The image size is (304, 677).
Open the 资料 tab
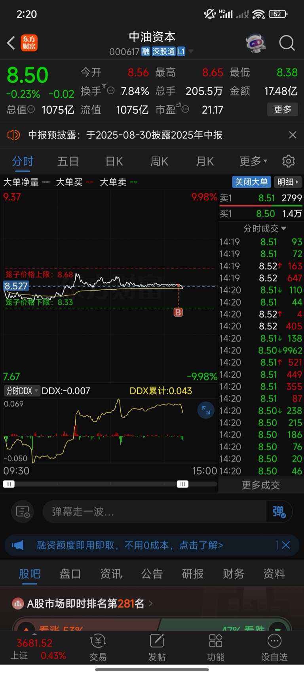pos(274,574)
